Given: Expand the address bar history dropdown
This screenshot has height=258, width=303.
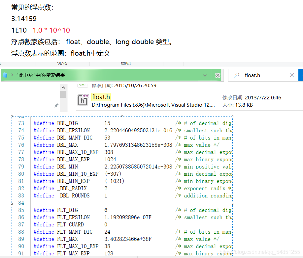Looking at the screenshot, I should point(205,76).
